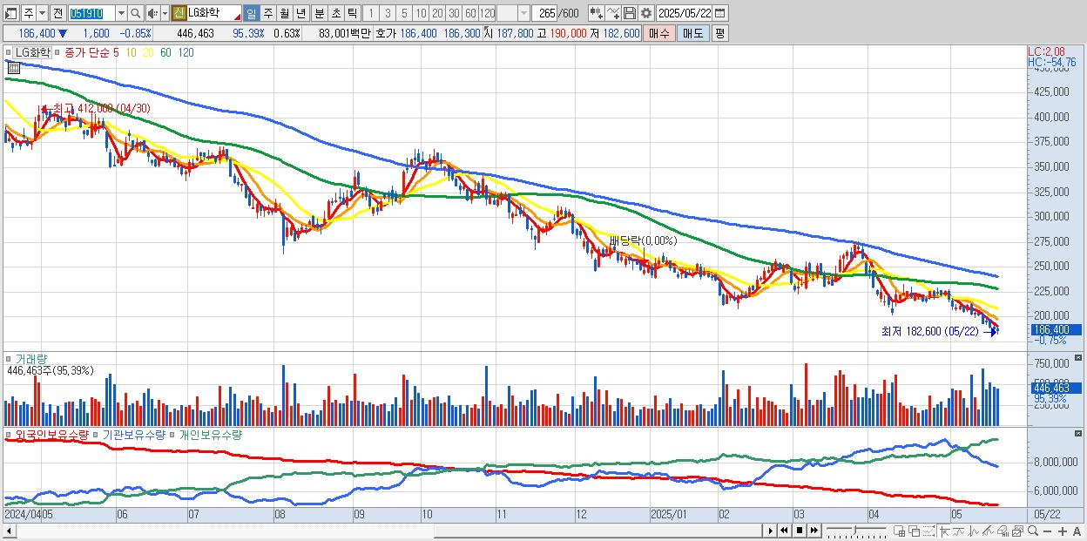Expand the LG화학 stock name selector
This screenshot has height=541, width=1087.
(x=237, y=17)
